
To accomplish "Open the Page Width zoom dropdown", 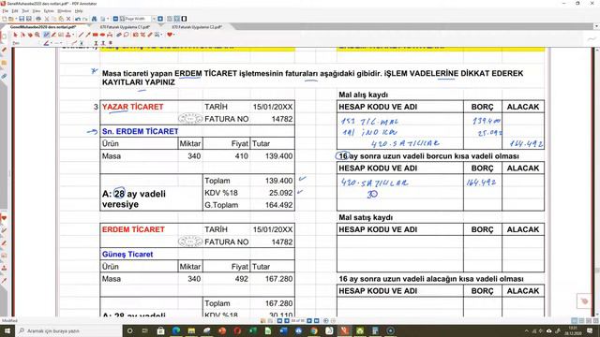I will [154, 19].
